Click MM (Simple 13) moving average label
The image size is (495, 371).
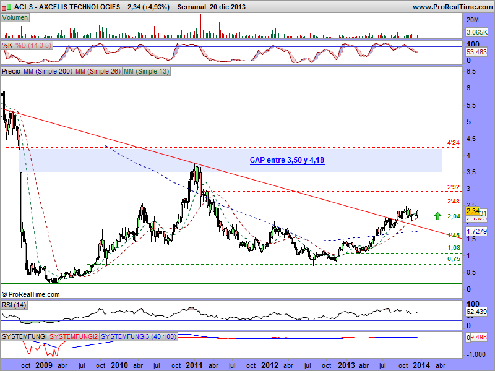click(146, 71)
